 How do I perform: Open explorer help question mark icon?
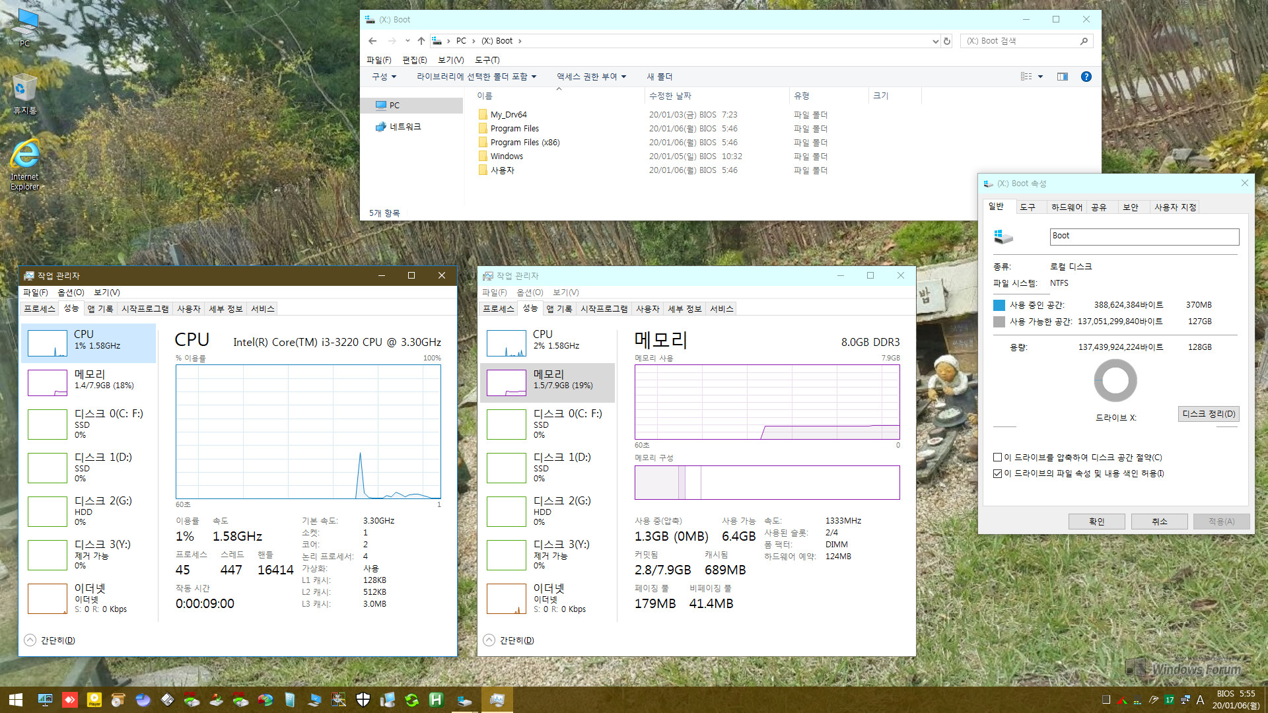(1086, 77)
